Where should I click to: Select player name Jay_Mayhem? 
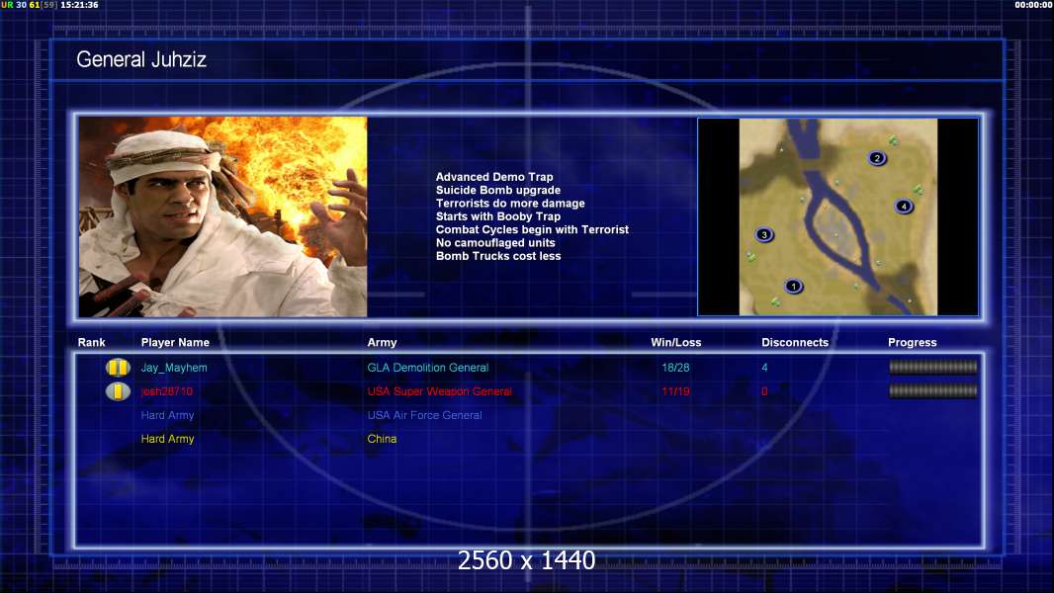(x=174, y=368)
